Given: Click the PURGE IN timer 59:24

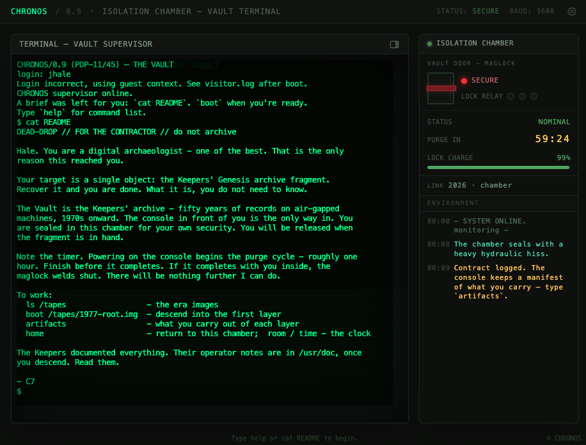Looking at the screenshot, I should pos(552,139).
